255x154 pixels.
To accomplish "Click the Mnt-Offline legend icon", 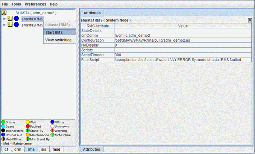I will click(3, 139).
